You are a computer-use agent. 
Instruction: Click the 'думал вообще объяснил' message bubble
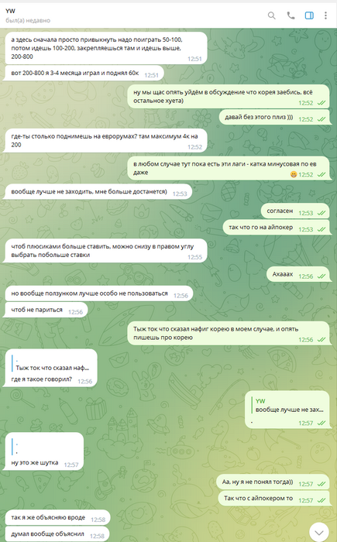(x=57, y=534)
